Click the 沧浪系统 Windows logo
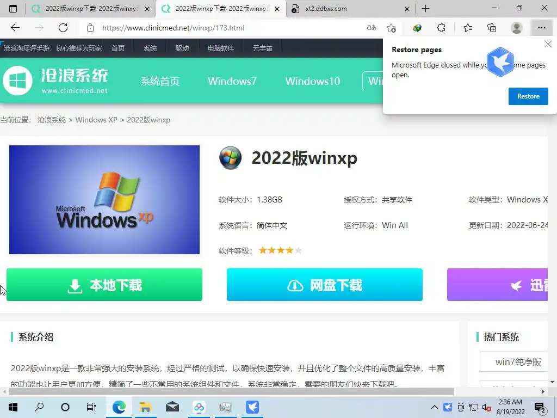The height and width of the screenshot is (418, 557). (x=17, y=81)
